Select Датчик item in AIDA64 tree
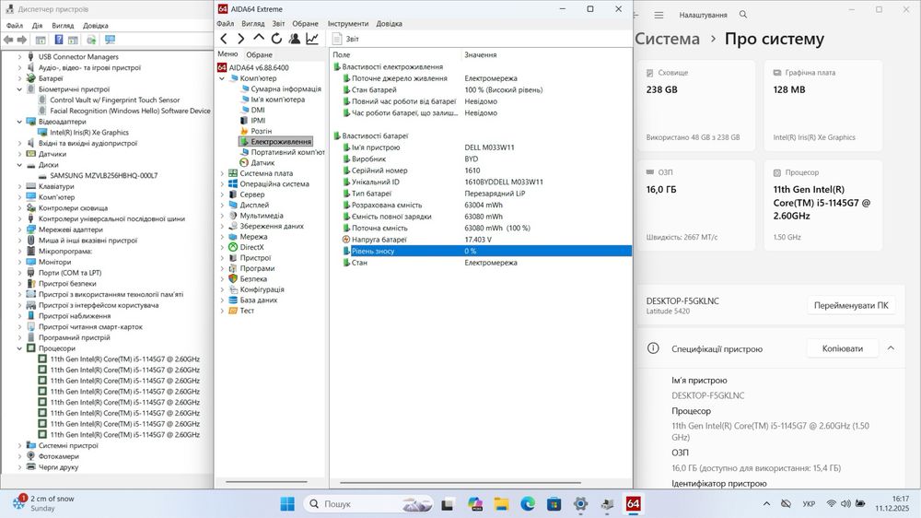This screenshot has height=518, width=921. (262, 163)
